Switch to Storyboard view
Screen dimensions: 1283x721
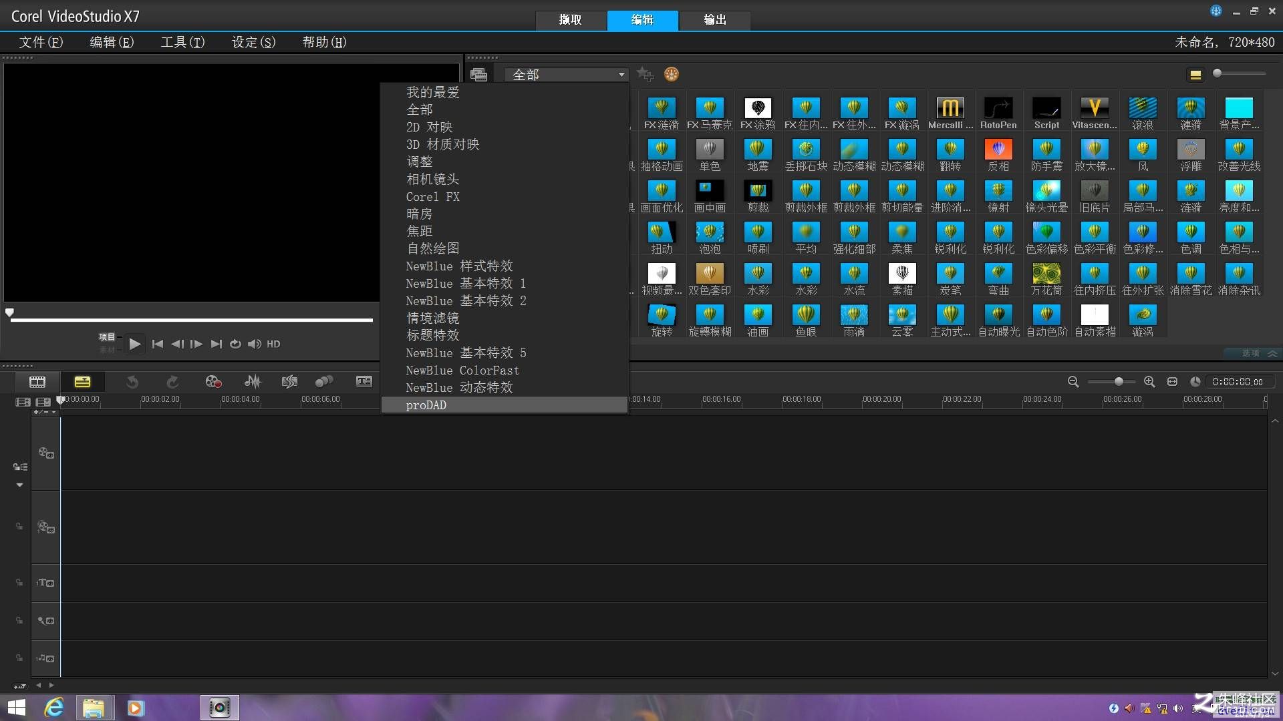point(37,382)
